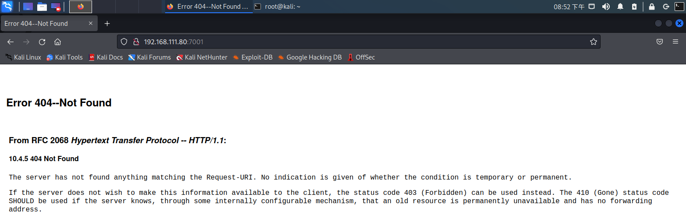This screenshot has height=215, width=686.
Task: Click the address bar with 192.168.111.80:7001
Action: (x=359, y=42)
